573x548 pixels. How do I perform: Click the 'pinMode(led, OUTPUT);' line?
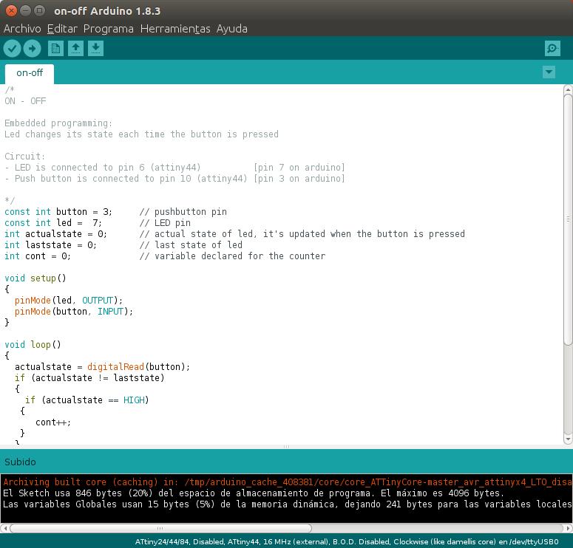(x=69, y=301)
